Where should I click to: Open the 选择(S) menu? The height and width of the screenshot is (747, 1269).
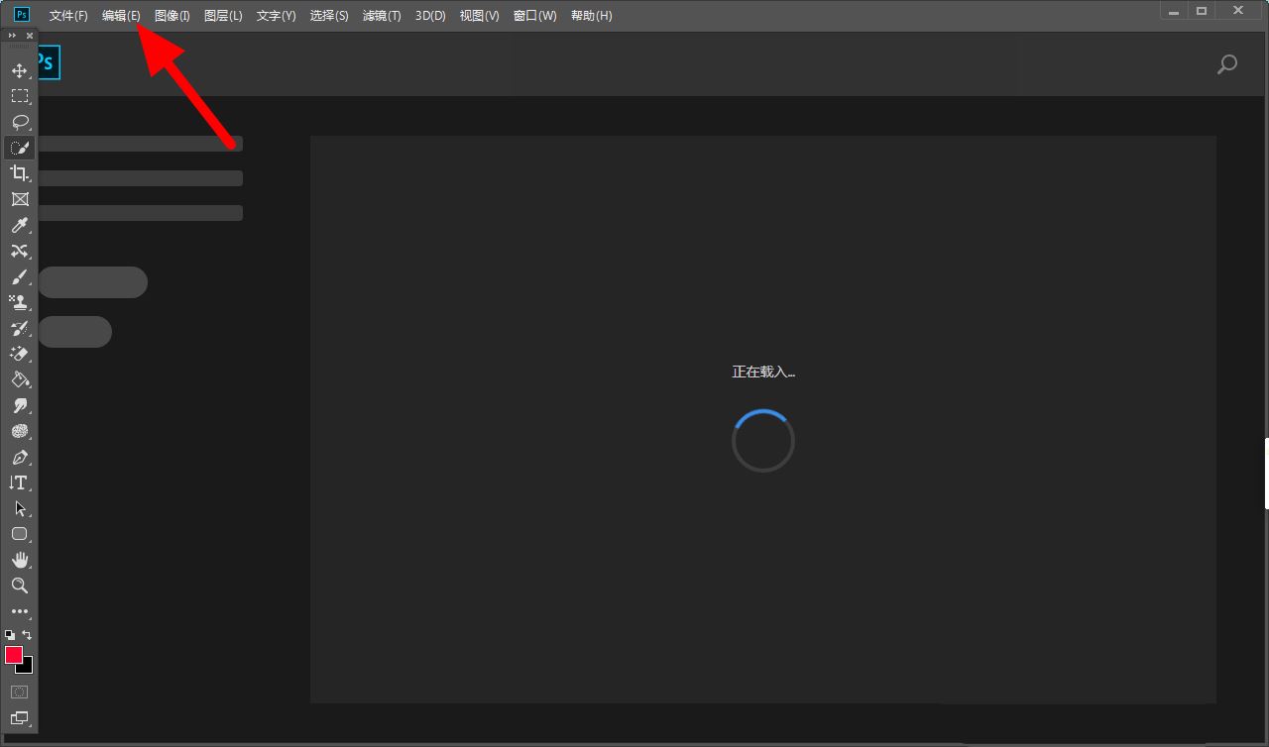pos(329,16)
